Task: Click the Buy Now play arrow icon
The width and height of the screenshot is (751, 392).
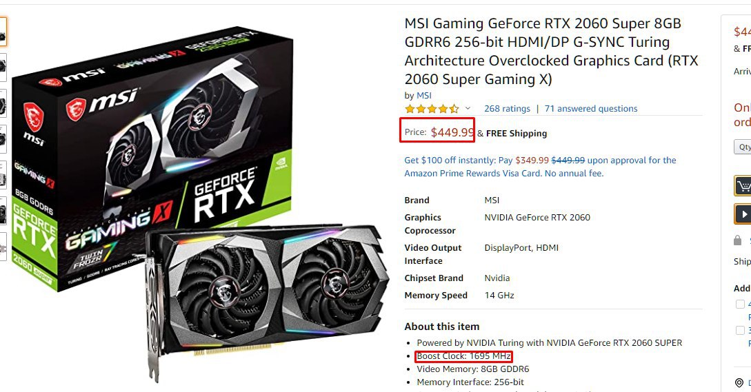Action: [743, 214]
